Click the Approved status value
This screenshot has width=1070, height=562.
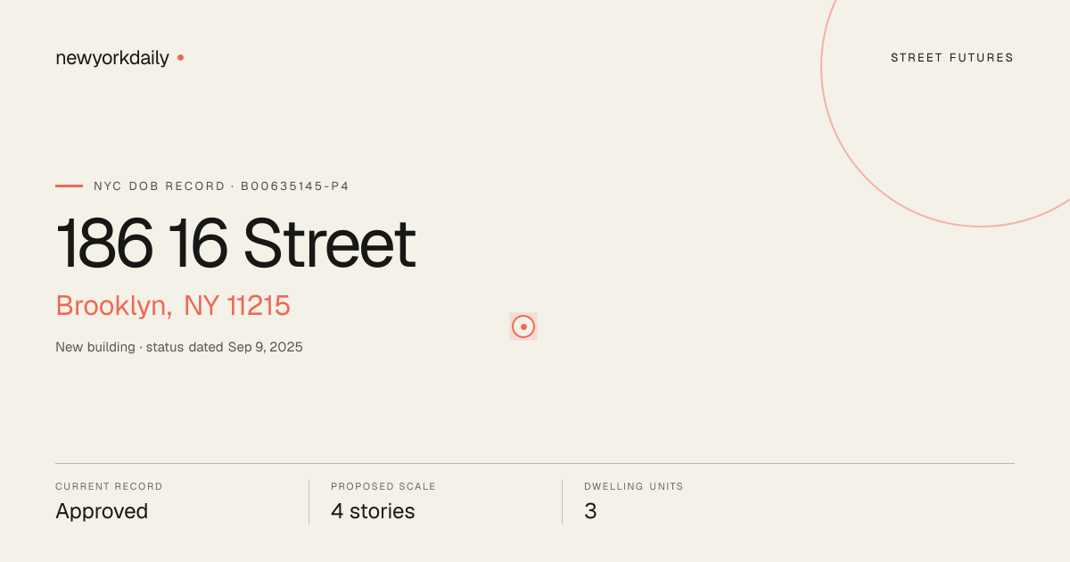point(102,511)
